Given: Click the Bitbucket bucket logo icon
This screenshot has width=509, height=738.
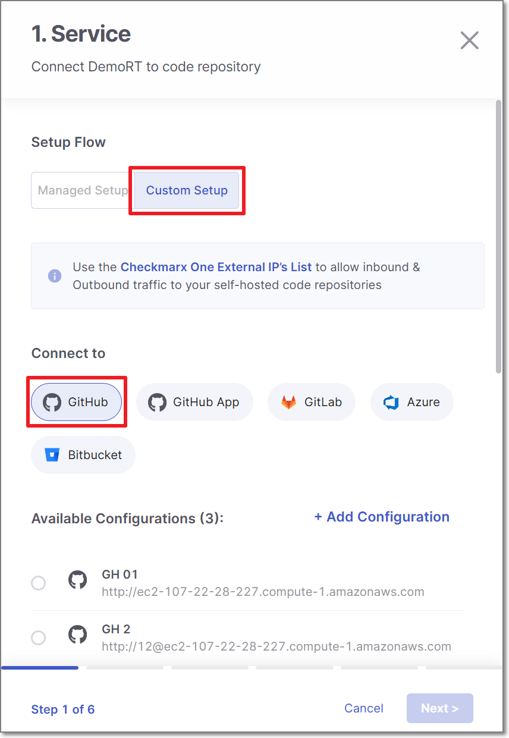Looking at the screenshot, I should click(52, 455).
